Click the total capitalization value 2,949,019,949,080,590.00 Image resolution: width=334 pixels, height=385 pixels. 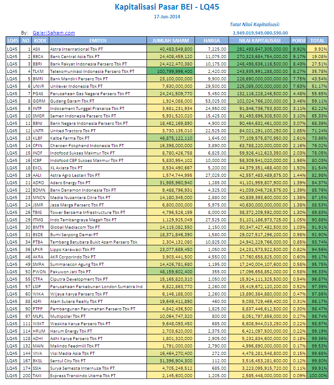click(260, 33)
